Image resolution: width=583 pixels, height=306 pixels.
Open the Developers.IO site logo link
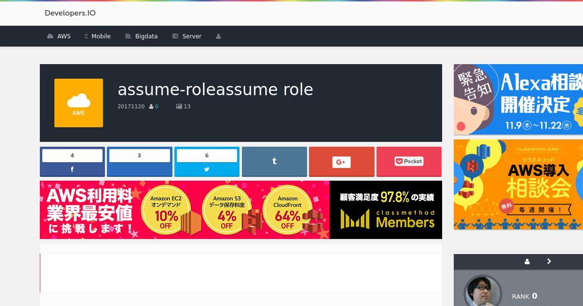coord(70,13)
